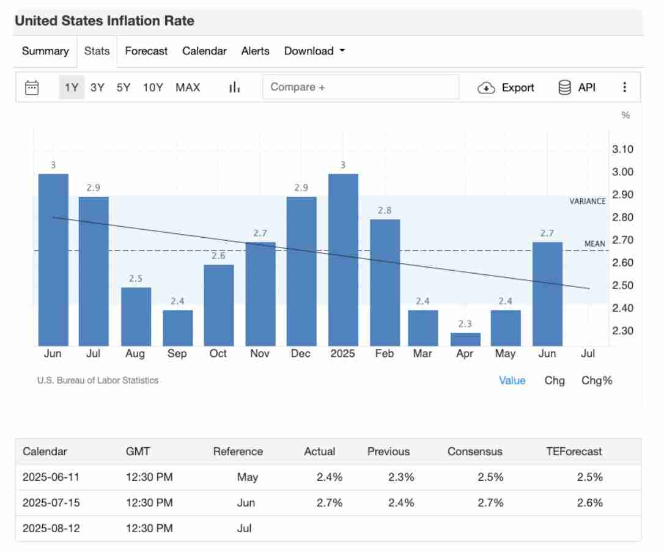Open the Forecast tab
This screenshot has height=553, width=664.
click(x=146, y=51)
